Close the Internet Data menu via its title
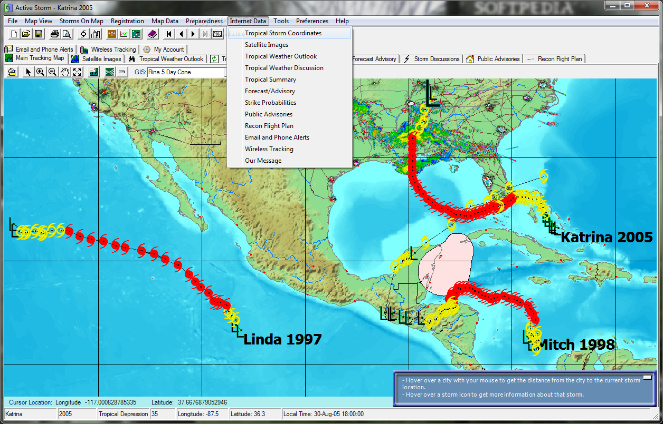Image resolution: width=663 pixels, height=424 pixels. tap(248, 21)
